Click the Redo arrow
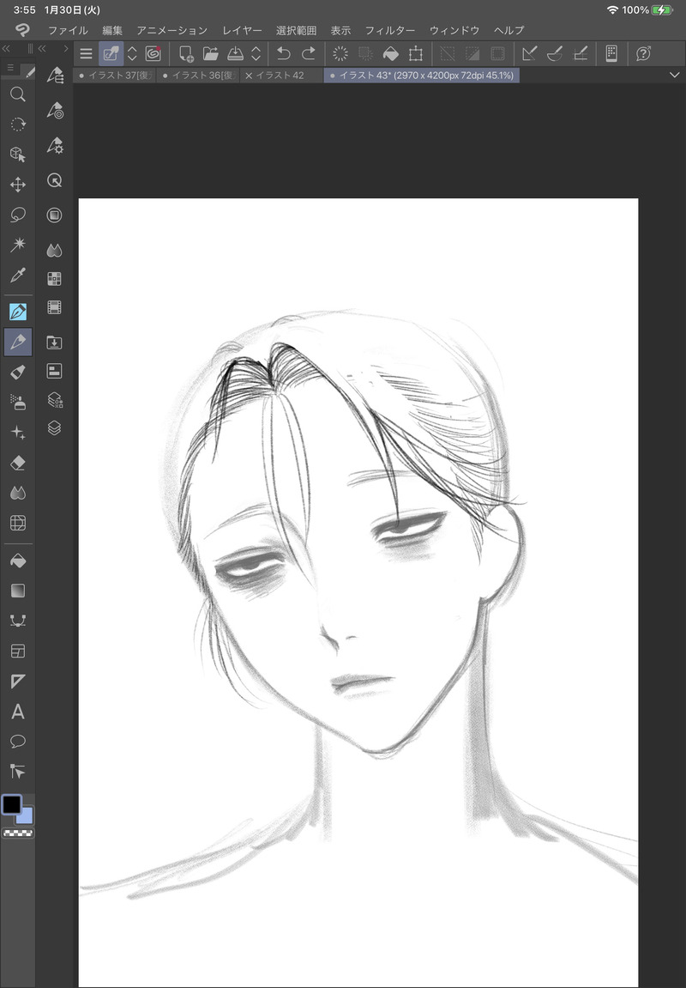Screen dimensions: 686x988 click(309, 53)
